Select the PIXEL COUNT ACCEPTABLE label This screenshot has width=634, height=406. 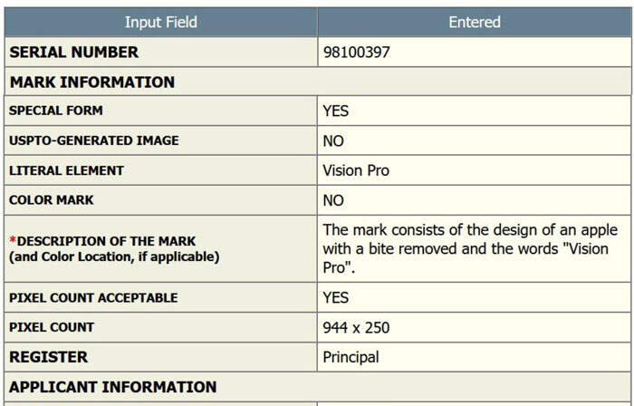92,297
